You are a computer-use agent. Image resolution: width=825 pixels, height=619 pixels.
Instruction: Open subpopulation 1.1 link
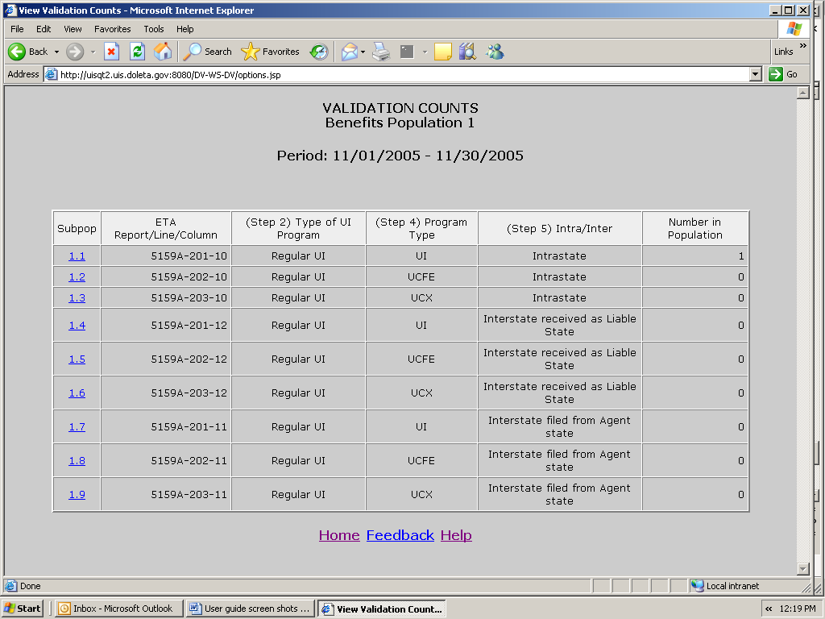[x=77, y=255]
